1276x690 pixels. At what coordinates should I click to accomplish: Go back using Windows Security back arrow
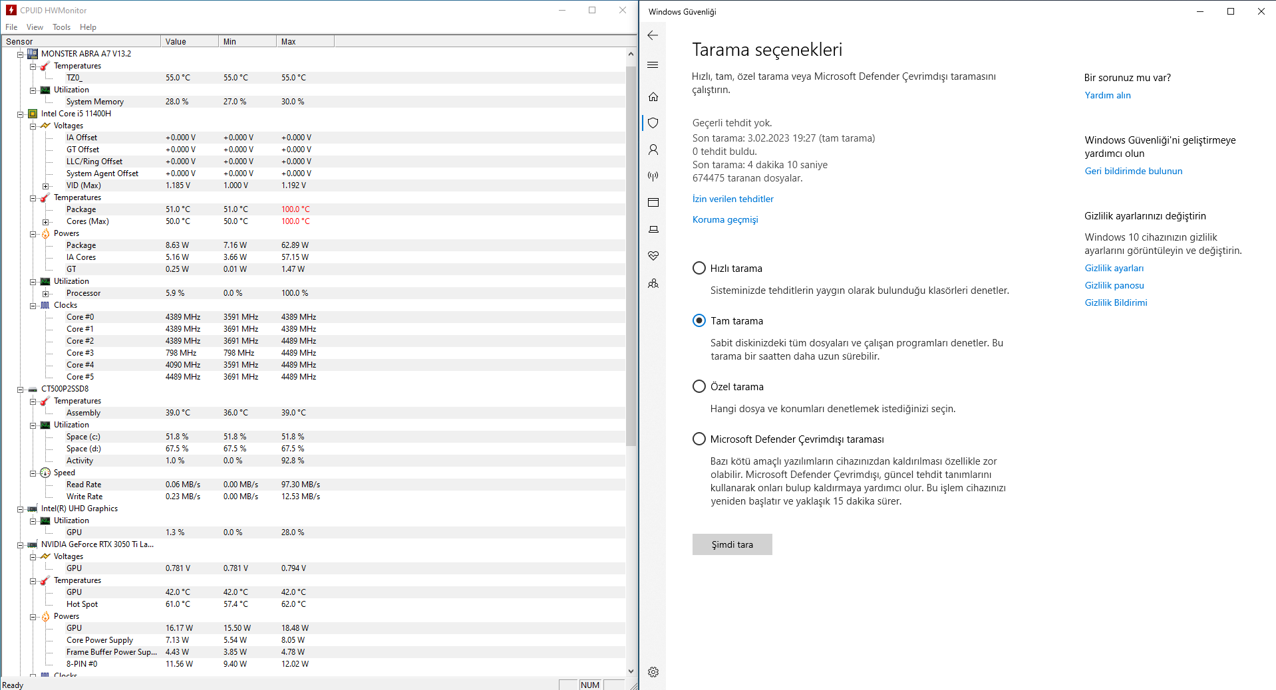(x=653, y=35)
